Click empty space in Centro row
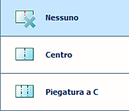Viewport: 129px width, 111px height. 100,55
